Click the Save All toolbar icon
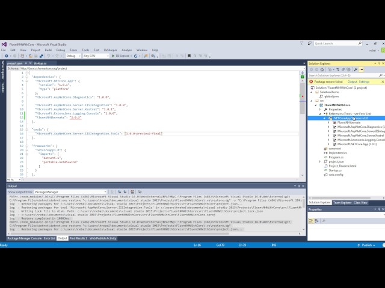The height and width of the screenshot is (288, 385). [42, 56]
